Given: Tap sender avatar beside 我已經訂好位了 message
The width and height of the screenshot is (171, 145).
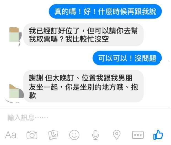Looking at the screenshot, I should point(15,36).
